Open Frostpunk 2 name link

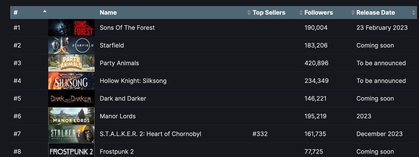click(117, 151)
